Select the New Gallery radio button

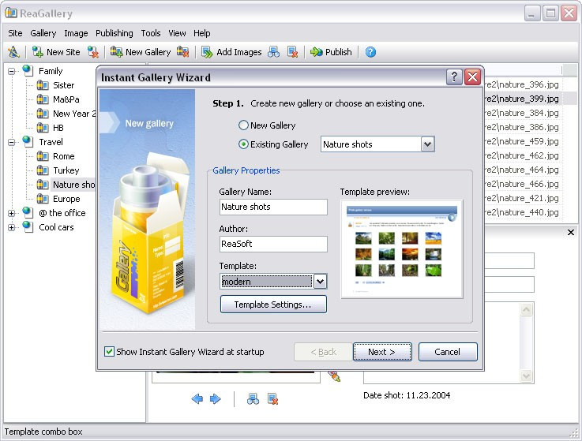243,125
